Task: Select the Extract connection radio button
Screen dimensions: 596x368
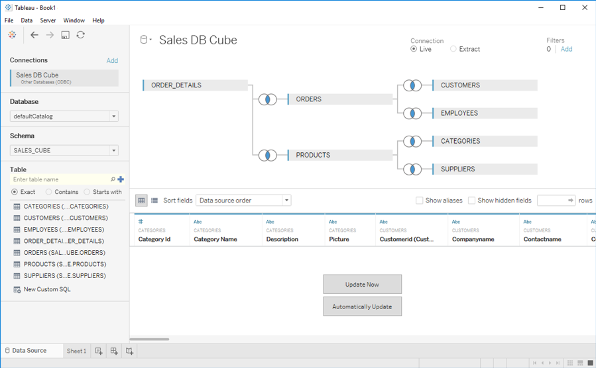Action: coord(453,49)
